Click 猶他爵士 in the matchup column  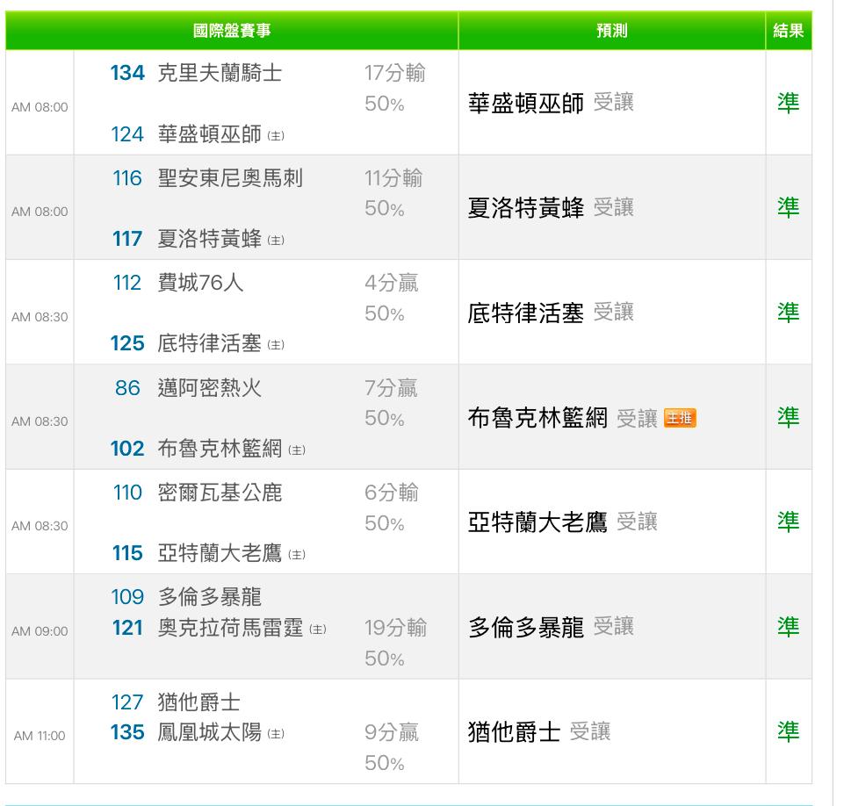pos(198,702)
